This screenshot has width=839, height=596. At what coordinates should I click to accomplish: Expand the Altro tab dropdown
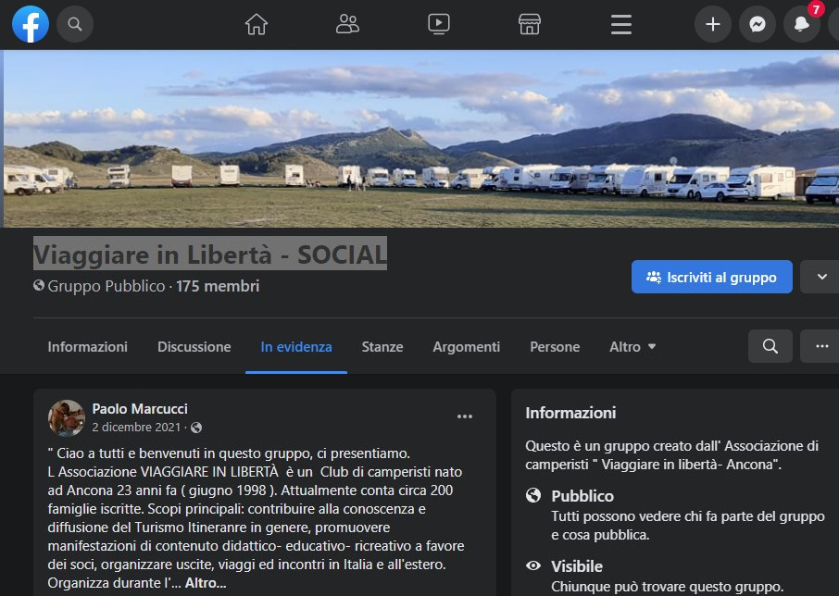click(632, 347)
